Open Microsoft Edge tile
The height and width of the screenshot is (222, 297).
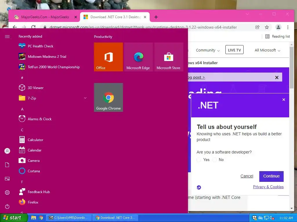pos(139,57)
